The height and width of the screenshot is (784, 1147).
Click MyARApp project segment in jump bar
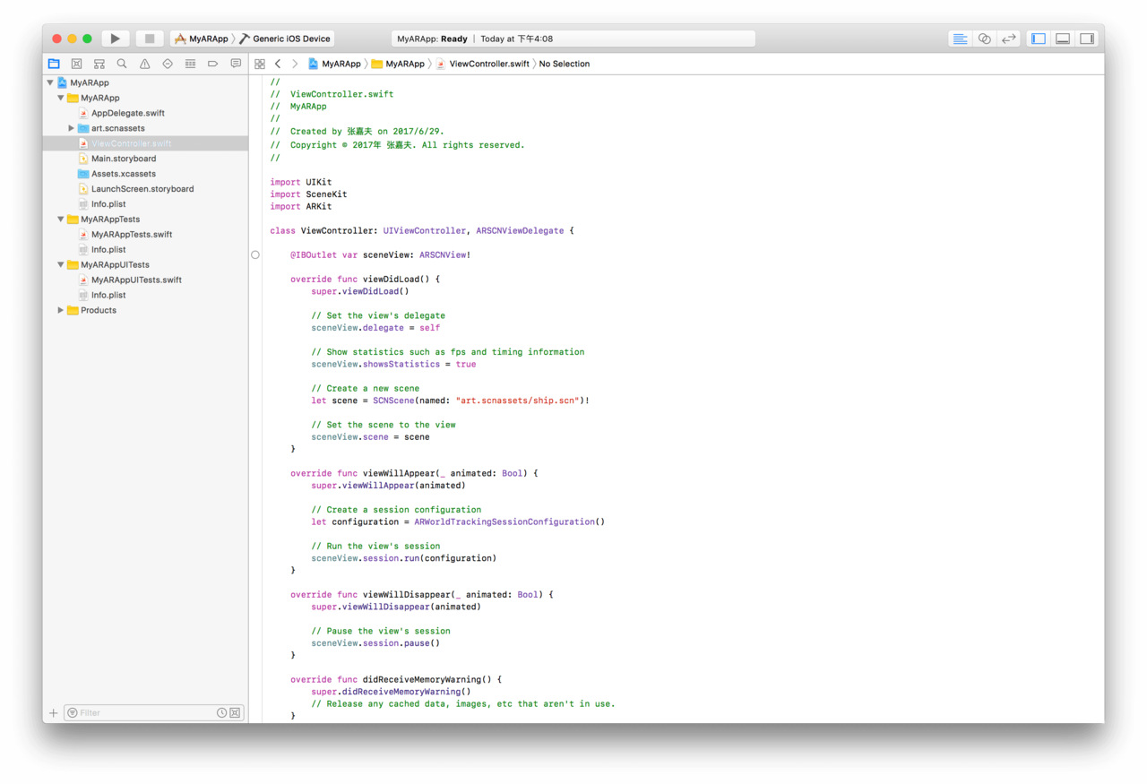pyautogui.click(x=335, y=64)
